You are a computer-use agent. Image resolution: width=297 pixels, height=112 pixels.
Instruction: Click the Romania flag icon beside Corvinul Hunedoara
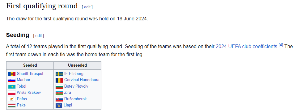(59, 80)
